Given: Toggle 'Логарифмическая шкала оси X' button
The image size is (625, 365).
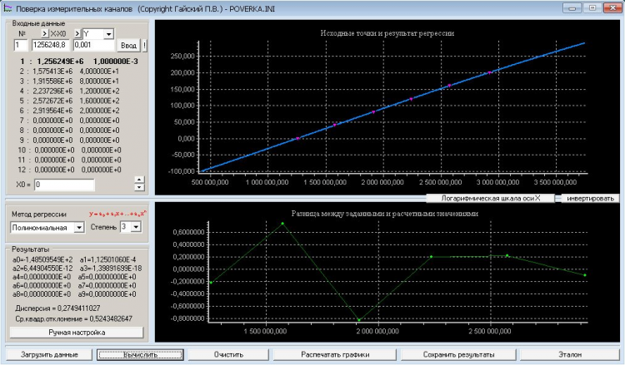Looking at the screenshot, I should [490, 198].
